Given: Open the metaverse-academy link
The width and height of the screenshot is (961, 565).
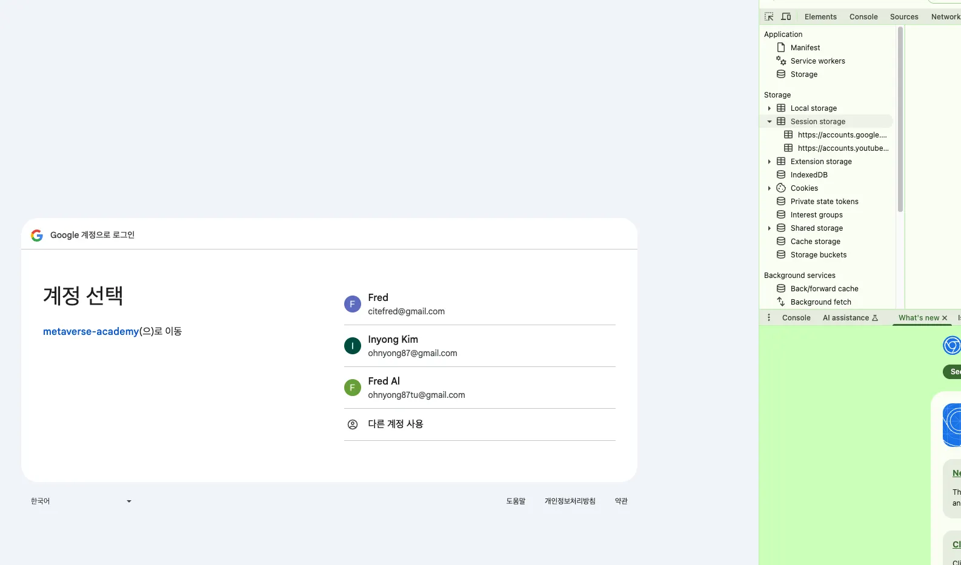Looking at the screenshot, I should point(91,331).
